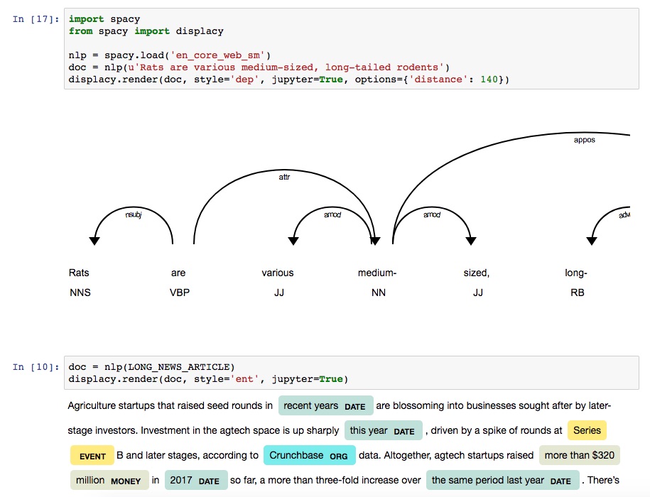Select 'the same period last year' DATE entity
Viewport: 650px width, 497px height.
(x=502, y=480)
